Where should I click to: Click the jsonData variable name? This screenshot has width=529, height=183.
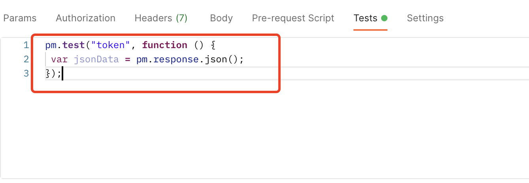point(96,60)
